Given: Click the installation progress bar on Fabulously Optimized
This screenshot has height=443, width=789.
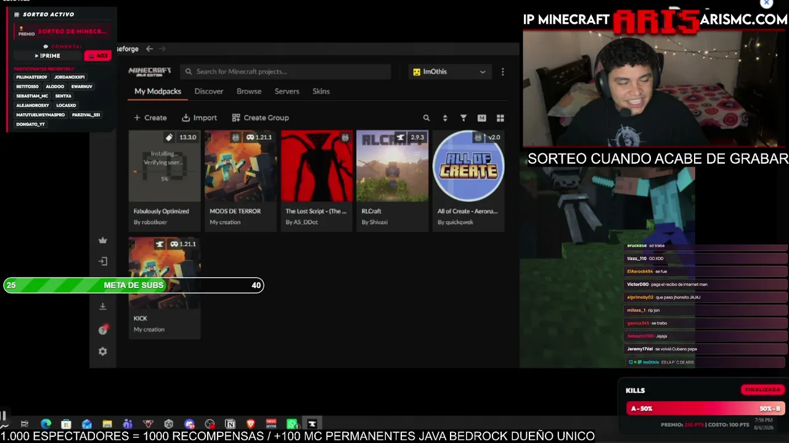Looking at the screenshot, I should (x=165, y=173).
